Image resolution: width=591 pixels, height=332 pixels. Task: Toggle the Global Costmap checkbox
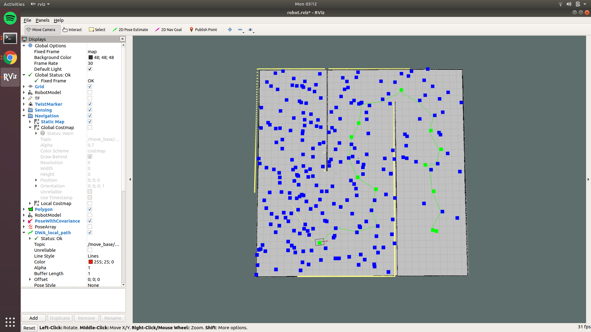pyautogui.click(x=90, y=127)
